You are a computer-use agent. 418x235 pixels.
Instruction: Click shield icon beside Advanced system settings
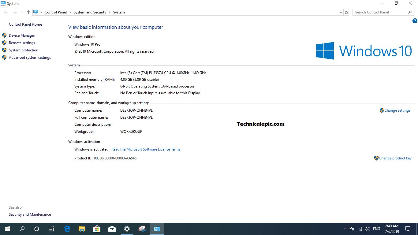[4, 58]
